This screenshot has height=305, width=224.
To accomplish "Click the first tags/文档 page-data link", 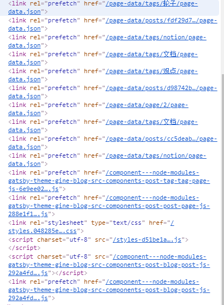I will coord(151,54).
